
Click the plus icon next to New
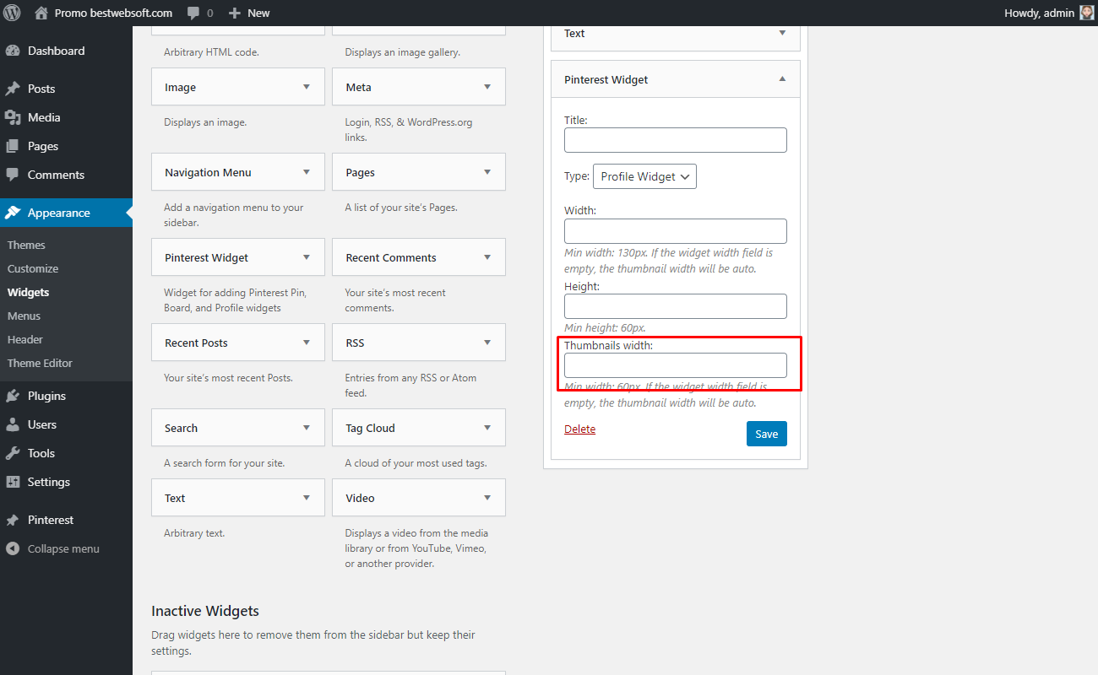pyautogui.click(x=234, y=13)
